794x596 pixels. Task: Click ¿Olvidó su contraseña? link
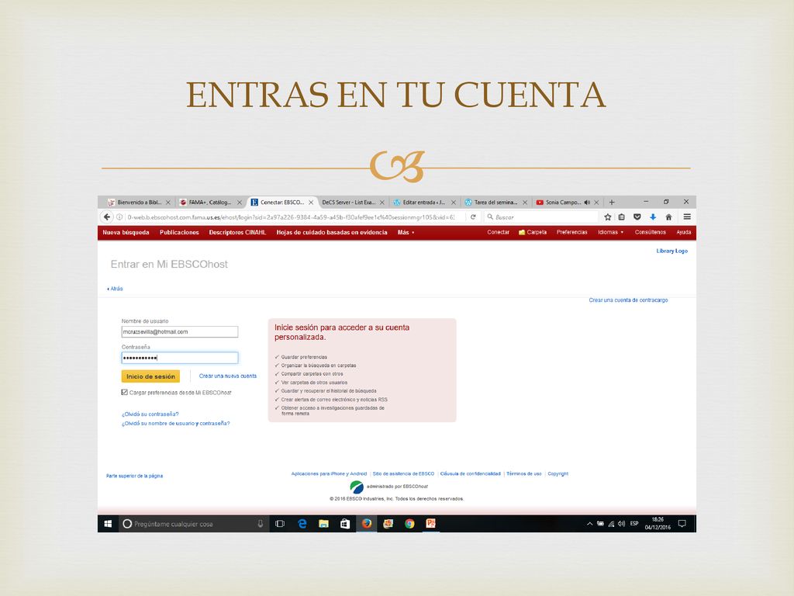[x=150, y=414]
